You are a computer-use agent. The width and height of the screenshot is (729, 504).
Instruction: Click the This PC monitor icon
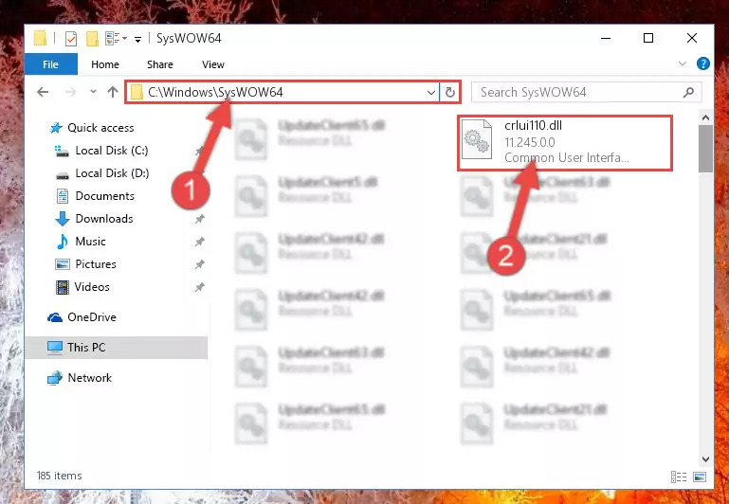tap(55, 348)
